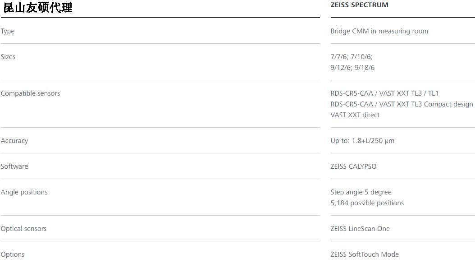Click the Chinese heading 昆山友硕代理

[x=38, y=8]
